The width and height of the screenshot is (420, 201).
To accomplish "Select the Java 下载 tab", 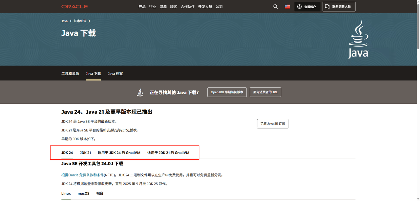I will point(93,74).
